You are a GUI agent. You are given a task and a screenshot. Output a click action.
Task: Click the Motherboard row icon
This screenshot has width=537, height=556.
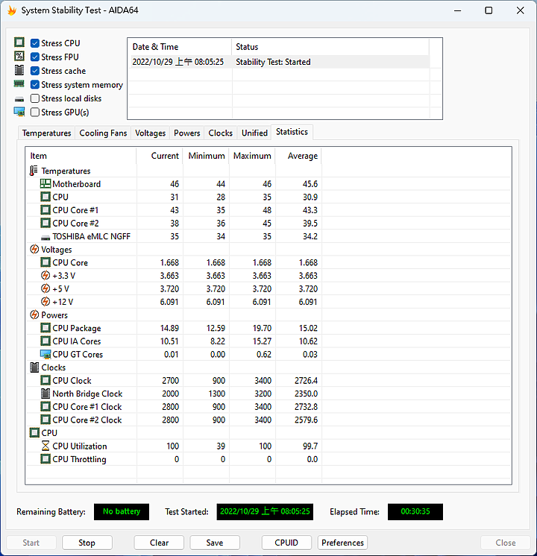(x=45, y=183)
